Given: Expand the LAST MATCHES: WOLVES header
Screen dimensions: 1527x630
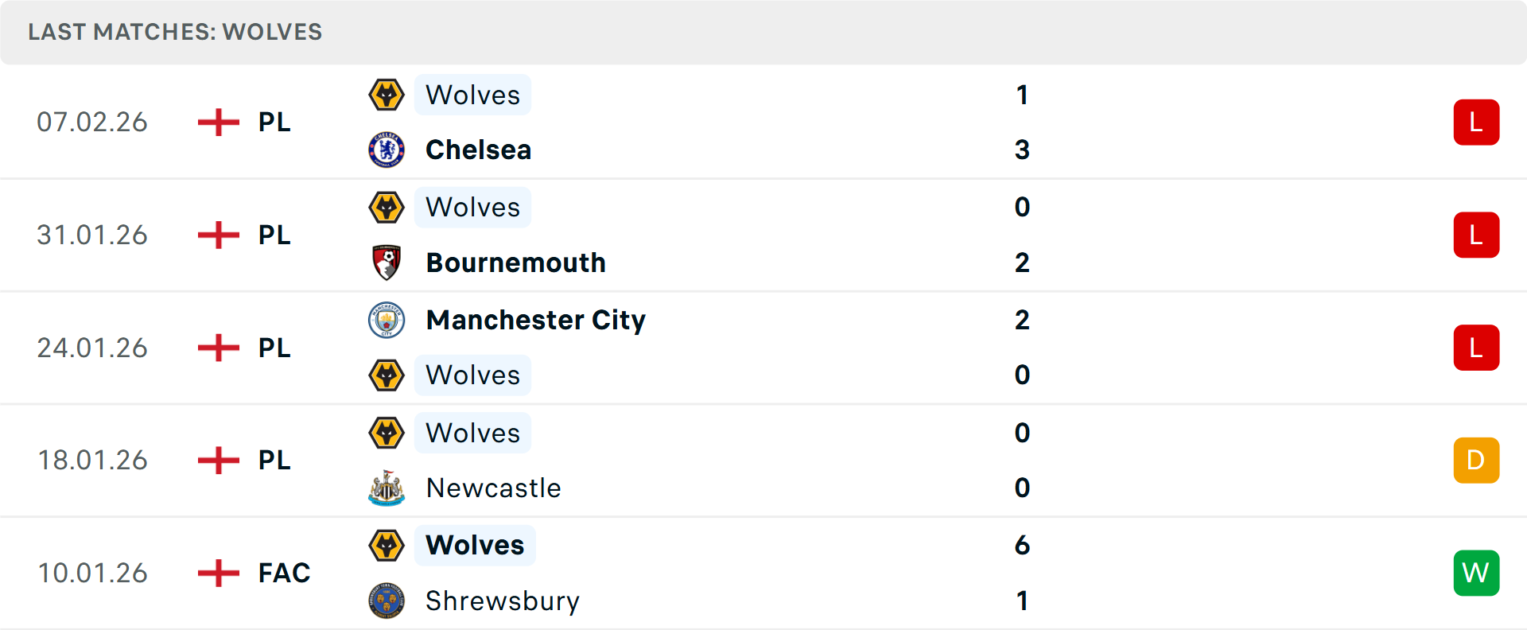Looking at the screenshot, I should click(x=174, y=32).
